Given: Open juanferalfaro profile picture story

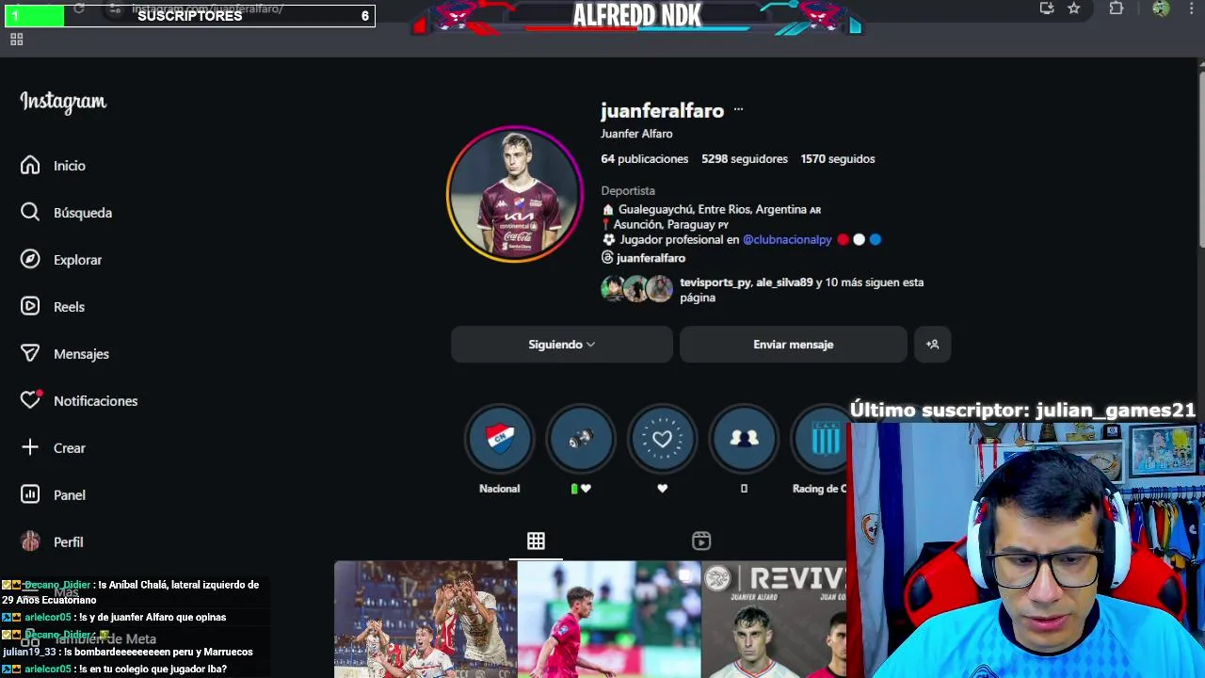Looking at the screenshot, I should coord(515,194).
